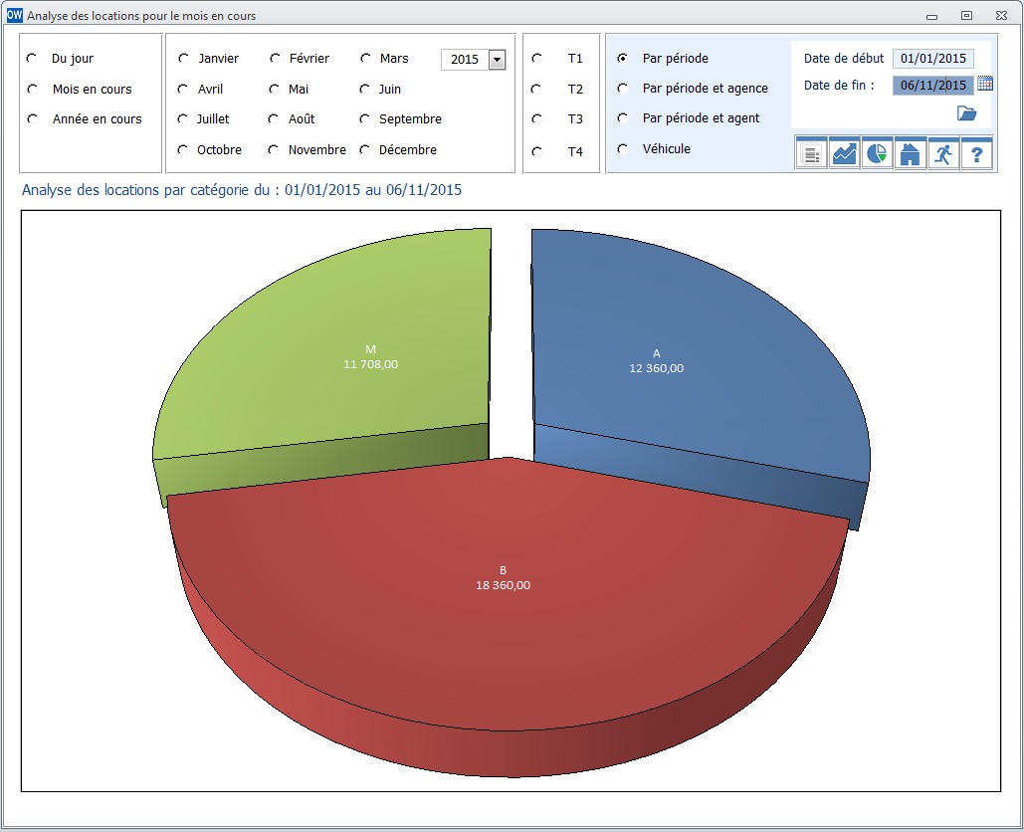Select the Novembre radio button
This screenshot has height=832, width=1024.
[x=274, y=149]
